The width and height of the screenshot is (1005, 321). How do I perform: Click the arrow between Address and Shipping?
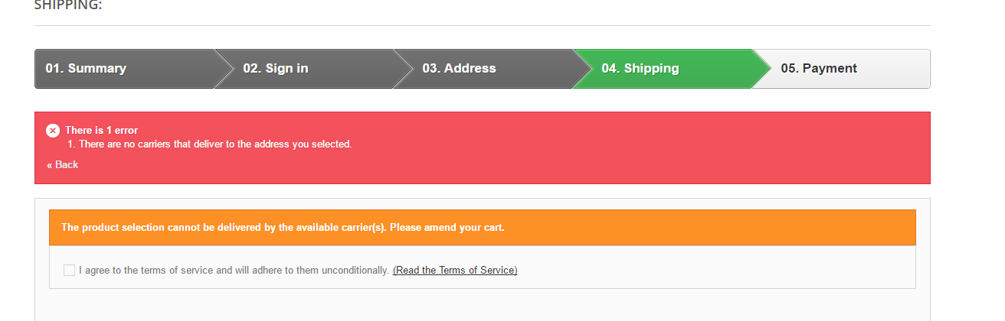coord(583,69)
